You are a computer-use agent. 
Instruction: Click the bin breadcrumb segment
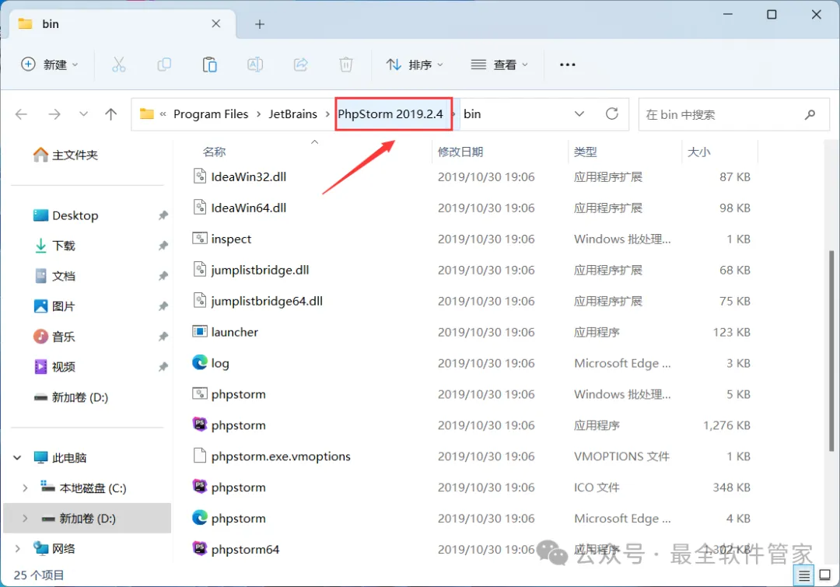[x=472, y=114]
